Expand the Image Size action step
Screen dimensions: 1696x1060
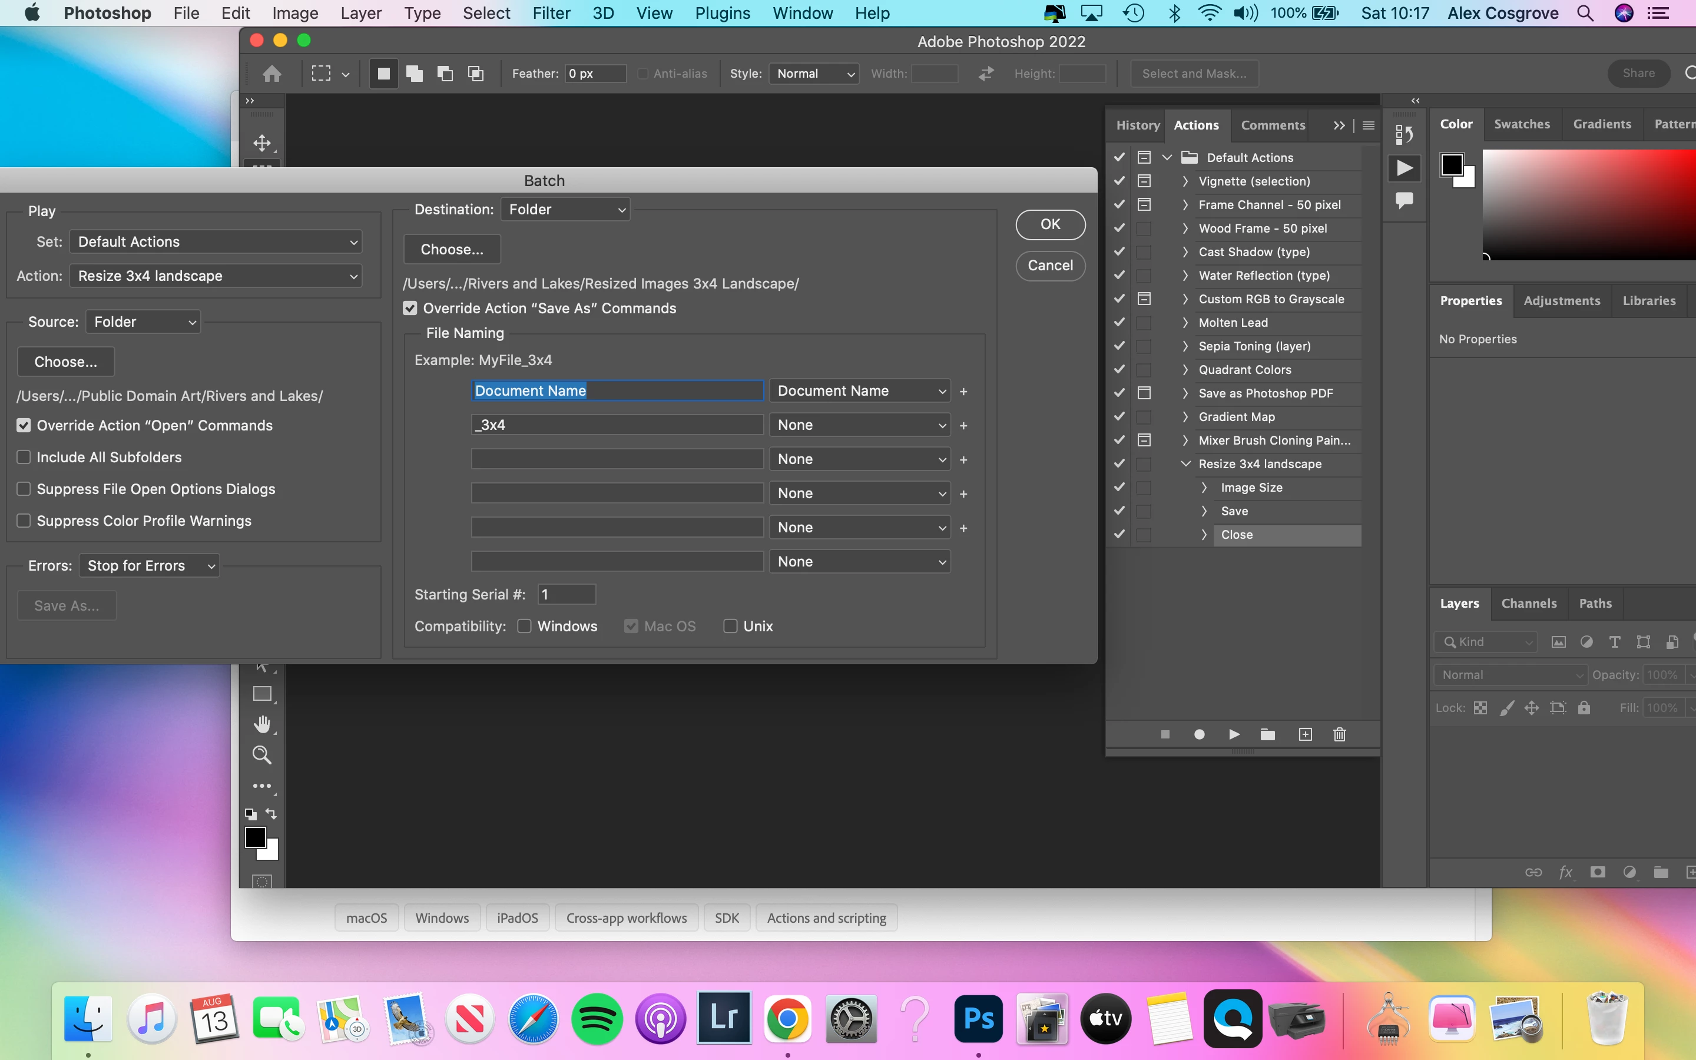(1204, 487)
